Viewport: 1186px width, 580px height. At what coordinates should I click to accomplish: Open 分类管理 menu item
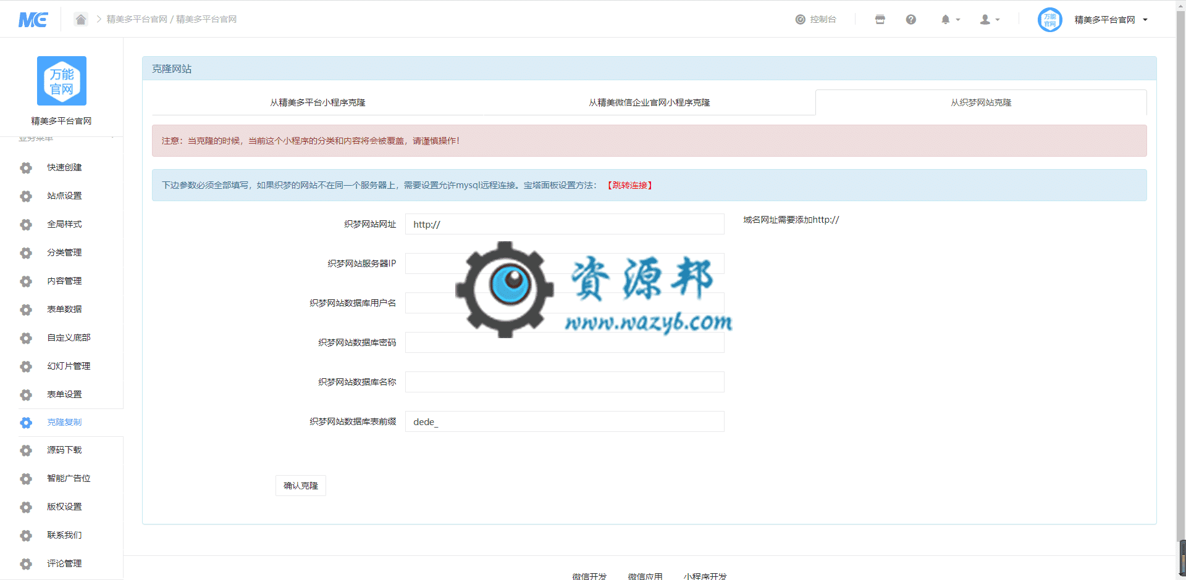pos(64,252)
